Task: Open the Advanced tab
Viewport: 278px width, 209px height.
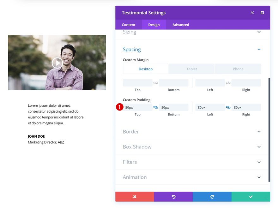Action: (x=180, y=24)
